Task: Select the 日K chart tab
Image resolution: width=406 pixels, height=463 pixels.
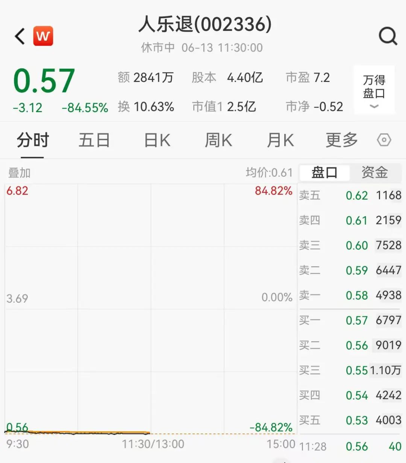Action: click(x=157, y=140)
